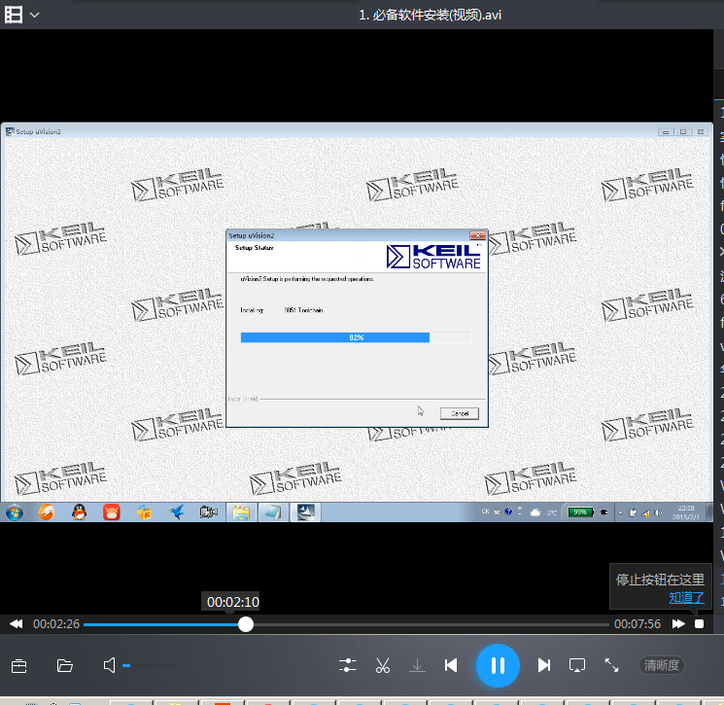Open the notebook app taskbar icon

tap(273, 512)
